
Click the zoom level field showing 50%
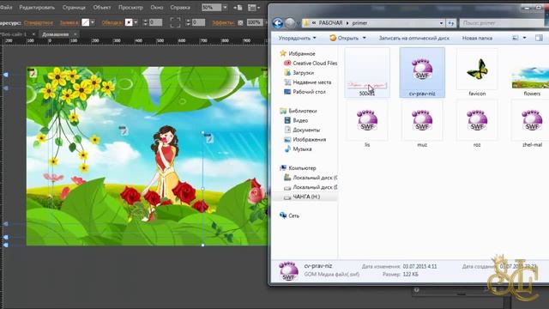pyautogui.click(x=212, y=8)
